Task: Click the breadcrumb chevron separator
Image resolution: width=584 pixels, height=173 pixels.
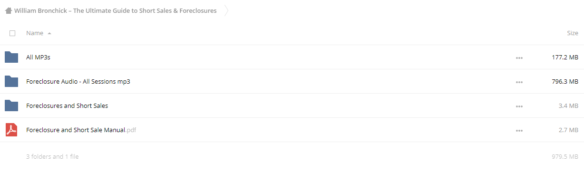Action: point(226,10)
